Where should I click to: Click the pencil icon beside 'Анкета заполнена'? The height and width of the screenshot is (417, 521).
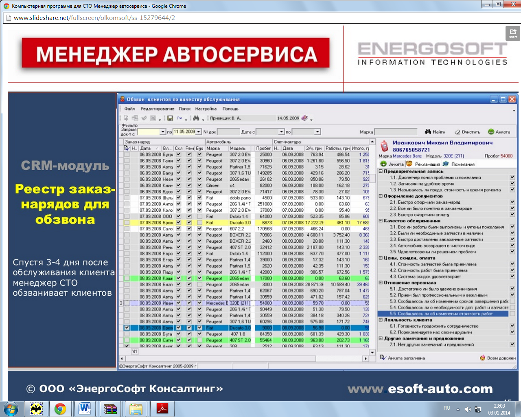(383, 358)
